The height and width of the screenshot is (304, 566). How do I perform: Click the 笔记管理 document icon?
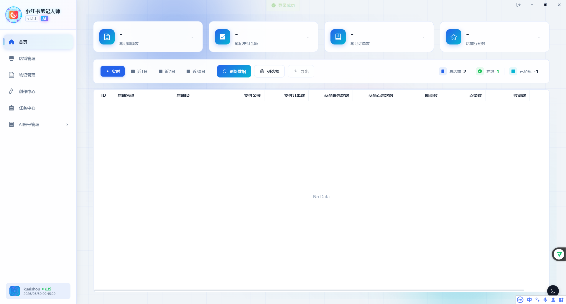[x=11, y=75]
